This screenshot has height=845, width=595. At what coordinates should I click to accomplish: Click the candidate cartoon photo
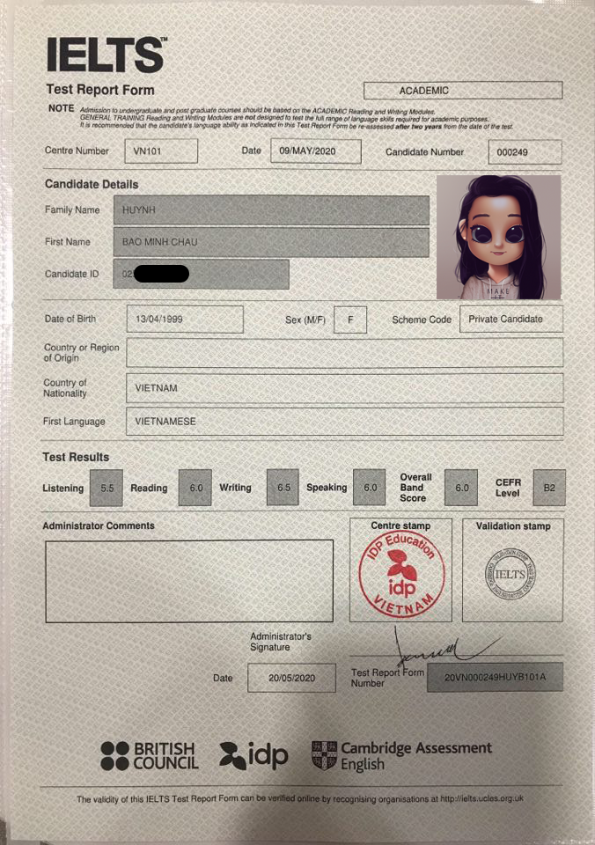tap(498, 237)
